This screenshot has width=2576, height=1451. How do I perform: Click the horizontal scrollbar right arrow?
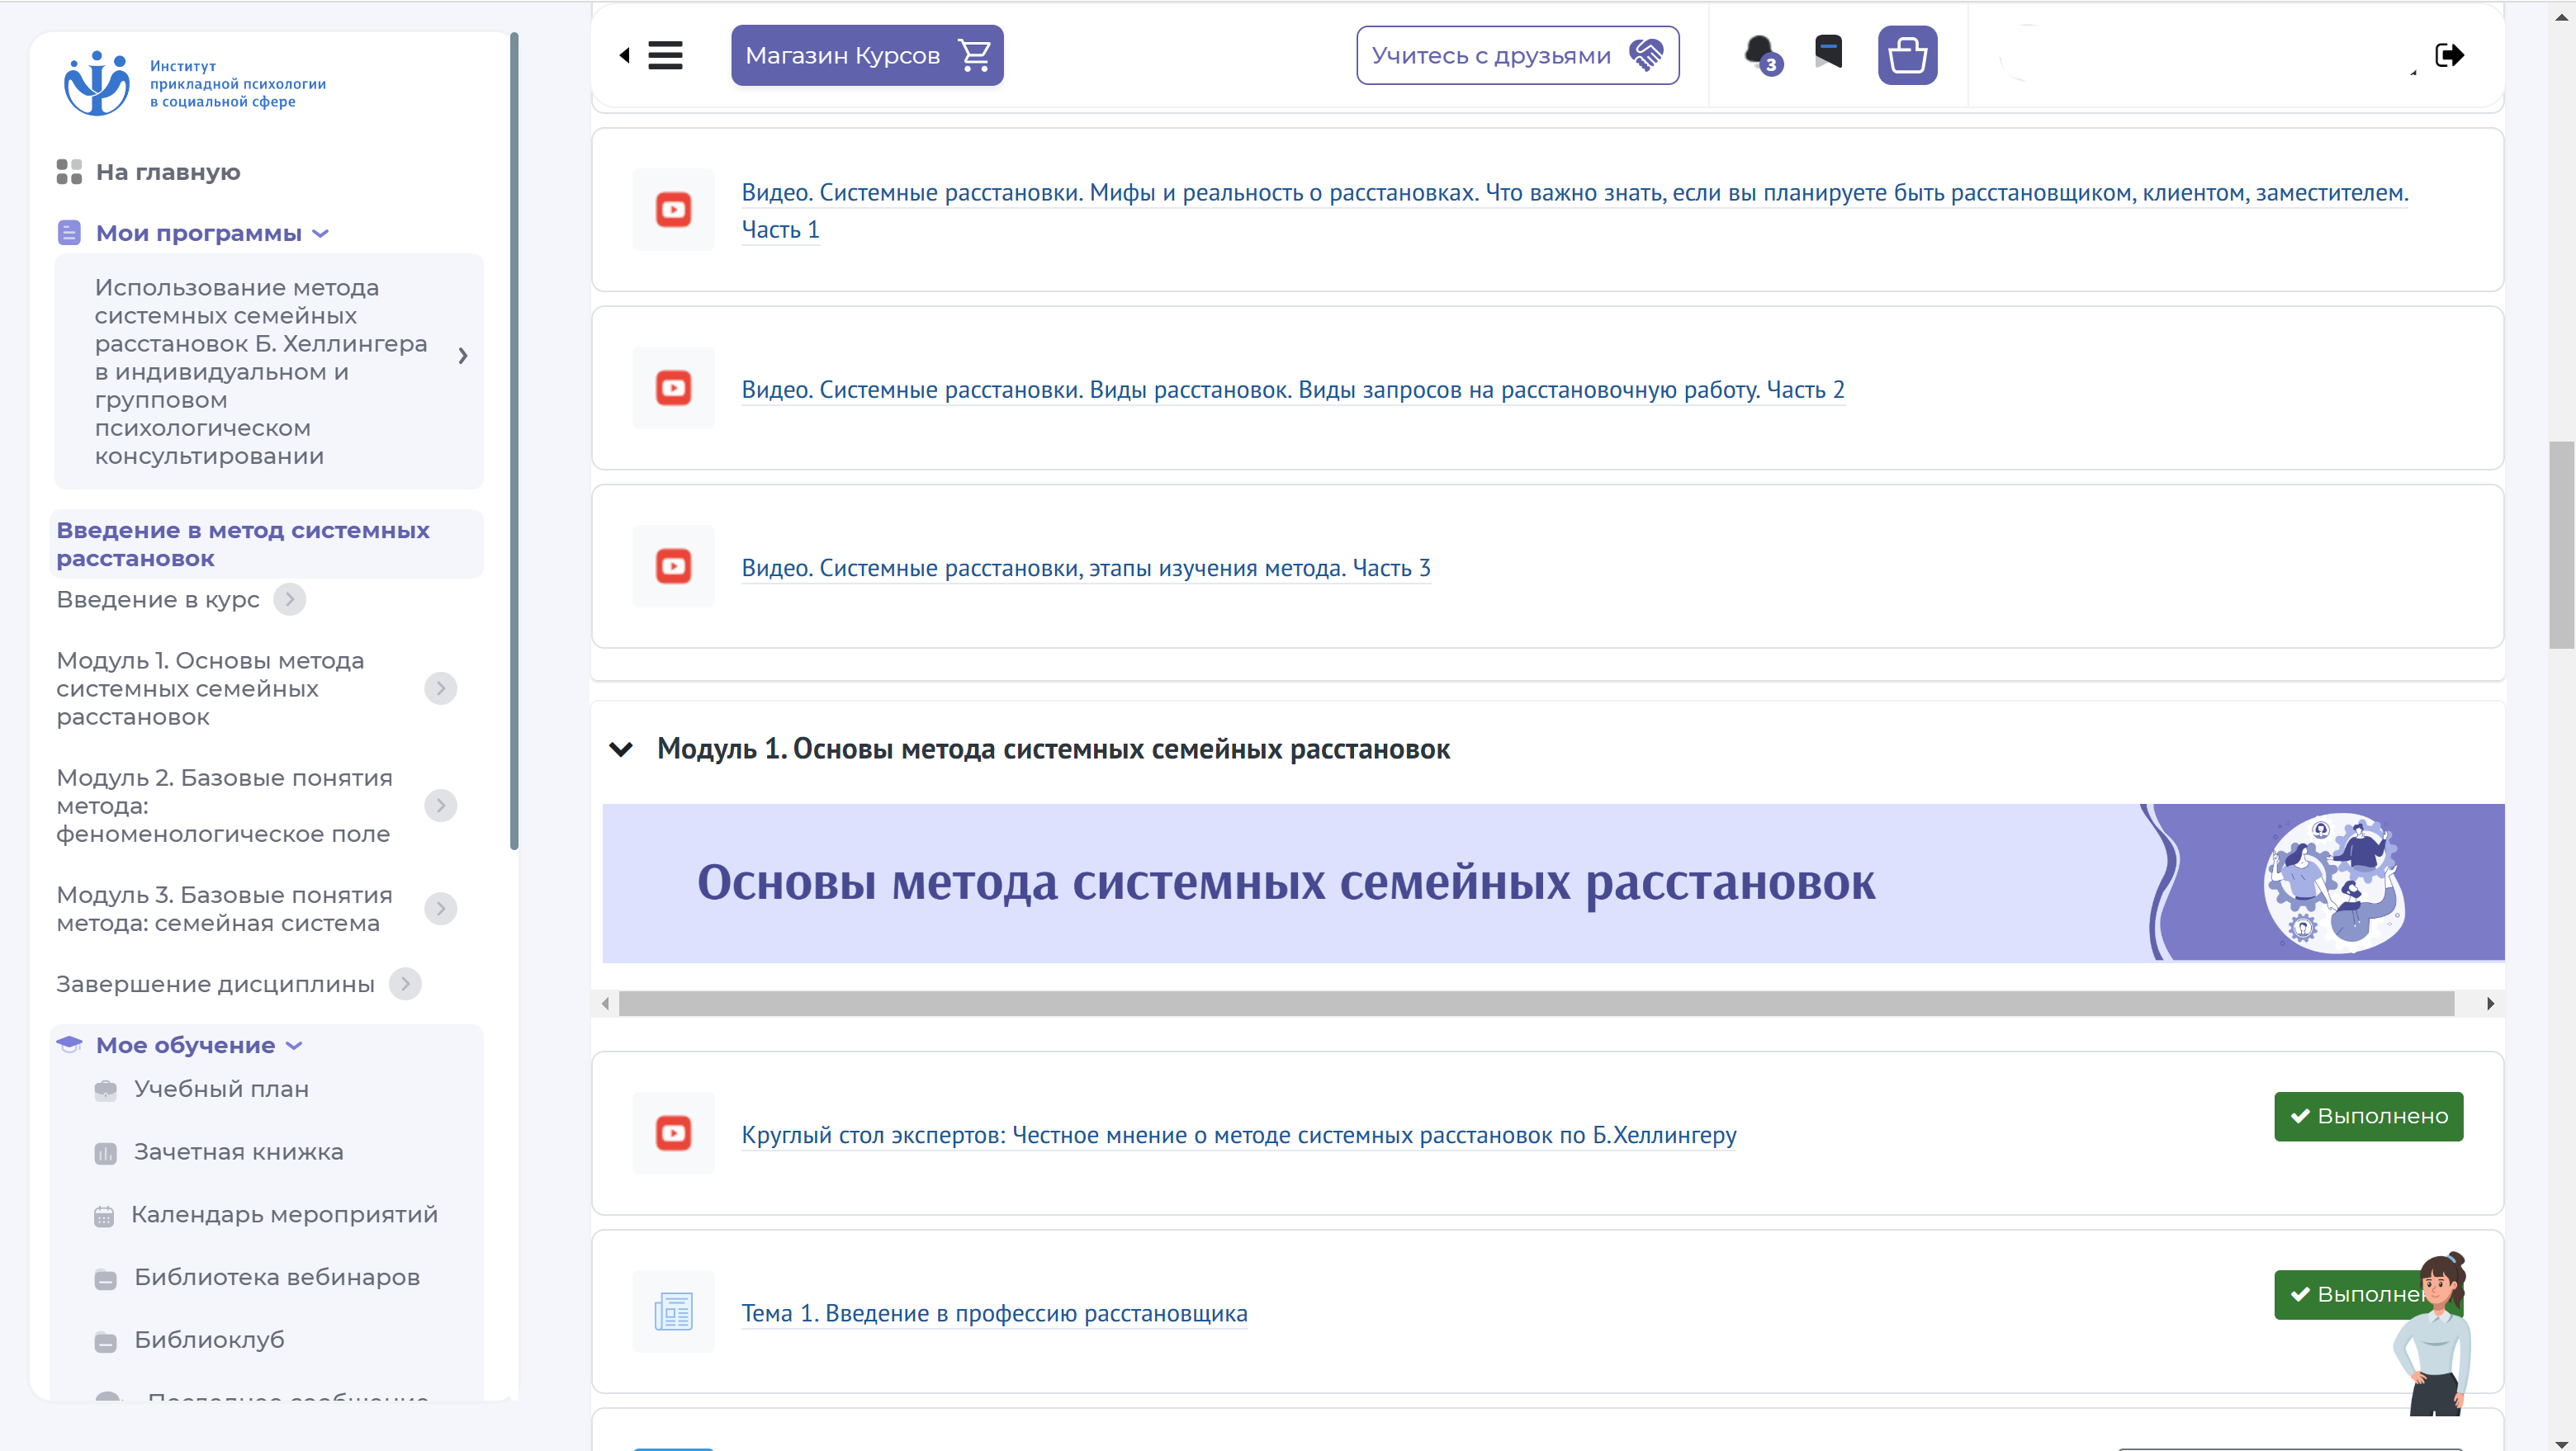click(x=2489, y=1003)
